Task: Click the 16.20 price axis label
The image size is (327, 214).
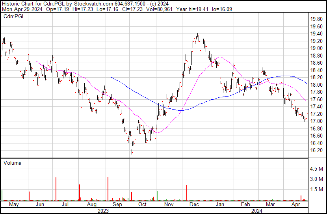Action: pyautogui.click(x=316, y=151)
